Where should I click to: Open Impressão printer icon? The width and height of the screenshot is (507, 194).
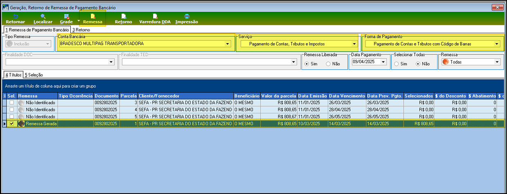[x=187, y=16]
